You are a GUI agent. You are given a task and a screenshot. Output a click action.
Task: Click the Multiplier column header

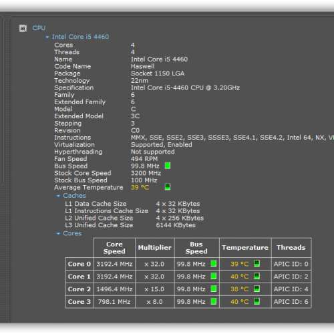(155, 248)
